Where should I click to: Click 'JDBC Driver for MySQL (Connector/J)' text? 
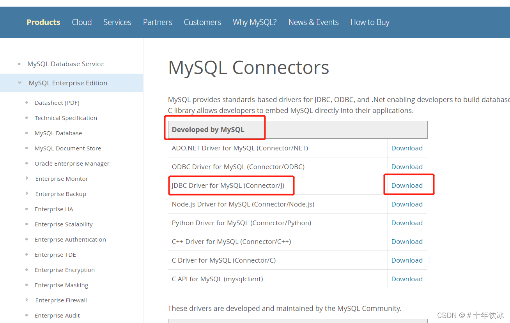click(228, 185)
